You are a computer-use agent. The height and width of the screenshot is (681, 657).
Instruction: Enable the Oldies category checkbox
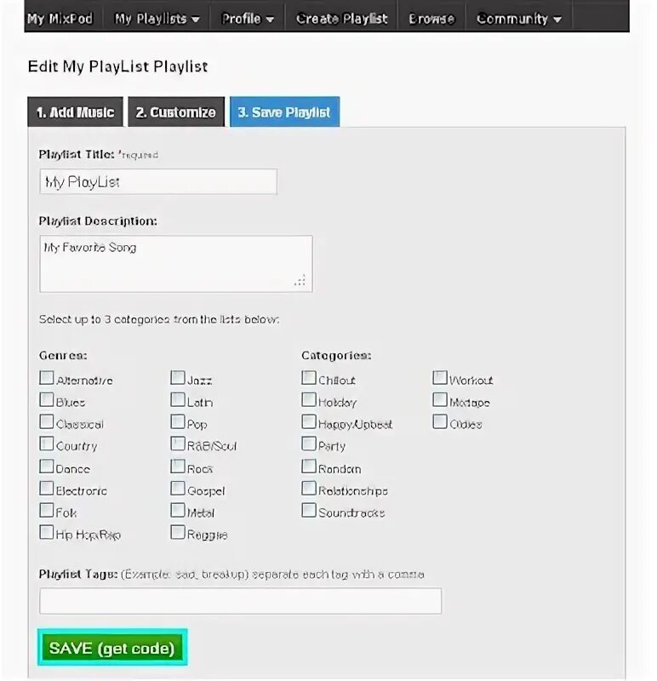[x=440, y=422]
